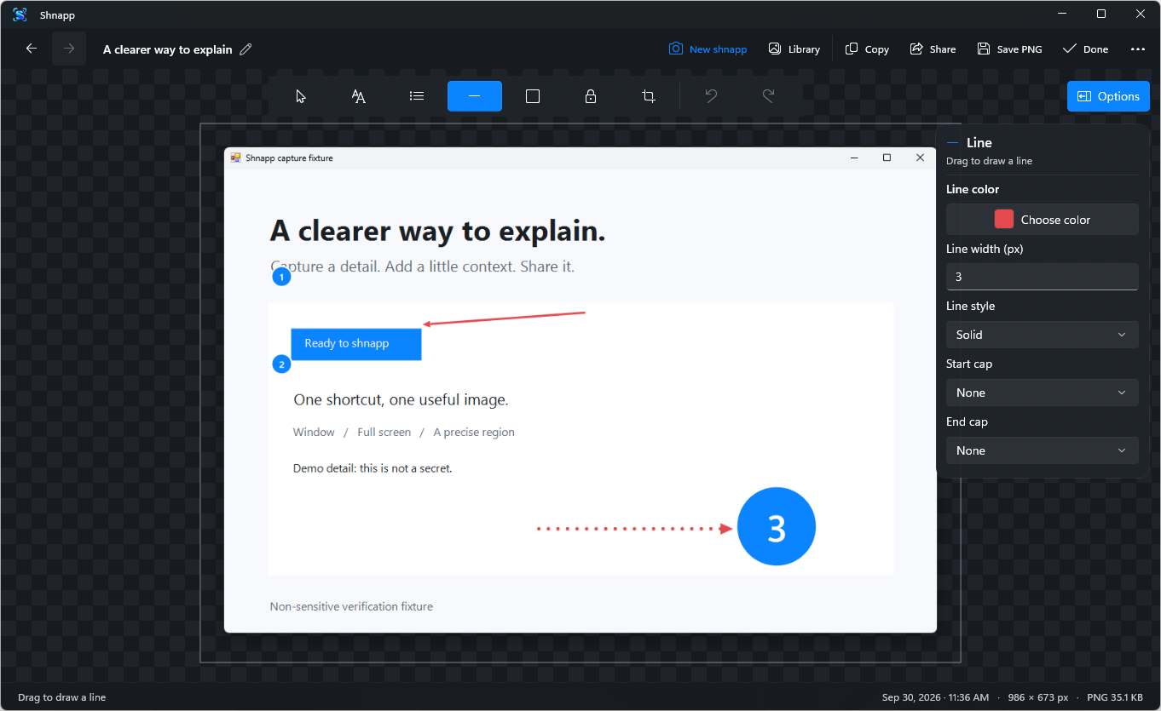
Task: Select the pointer selection tool
Action: [301, 96]
